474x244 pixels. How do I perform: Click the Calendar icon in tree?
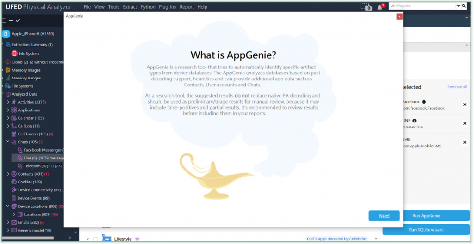pyautogui.click(x=14, y=118)
